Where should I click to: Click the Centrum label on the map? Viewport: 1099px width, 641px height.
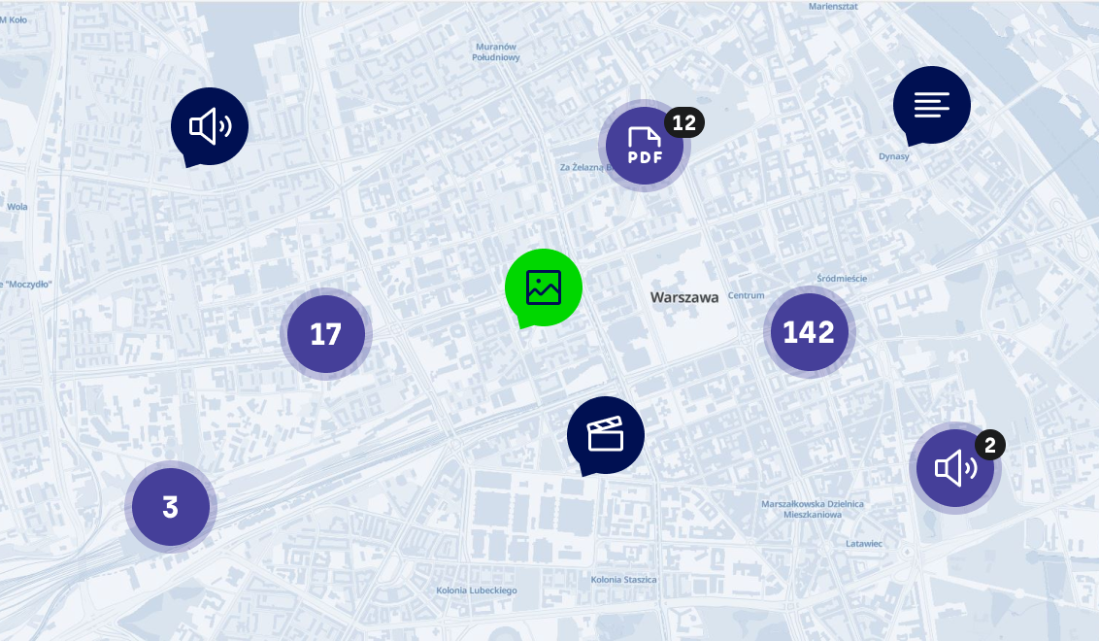747,295
